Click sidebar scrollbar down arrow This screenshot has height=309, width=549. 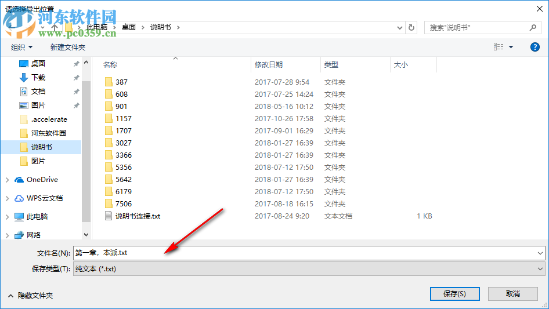coord(86,235)
